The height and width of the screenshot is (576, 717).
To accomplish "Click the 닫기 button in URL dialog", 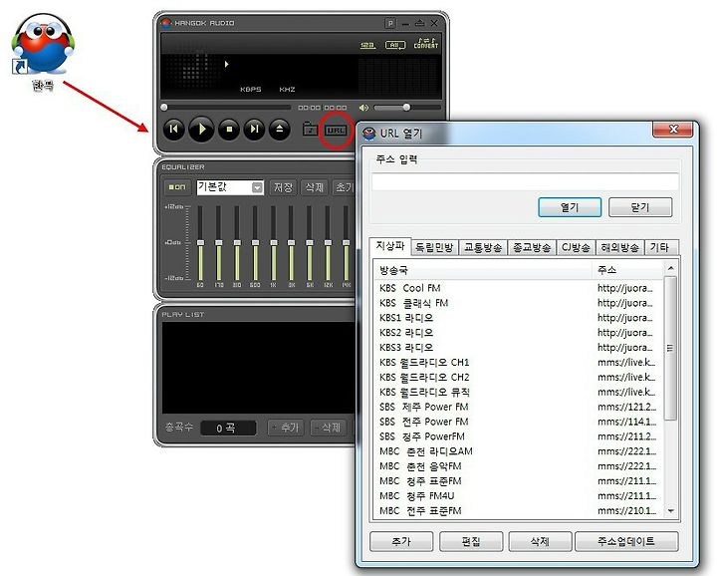I will (640, 207).
